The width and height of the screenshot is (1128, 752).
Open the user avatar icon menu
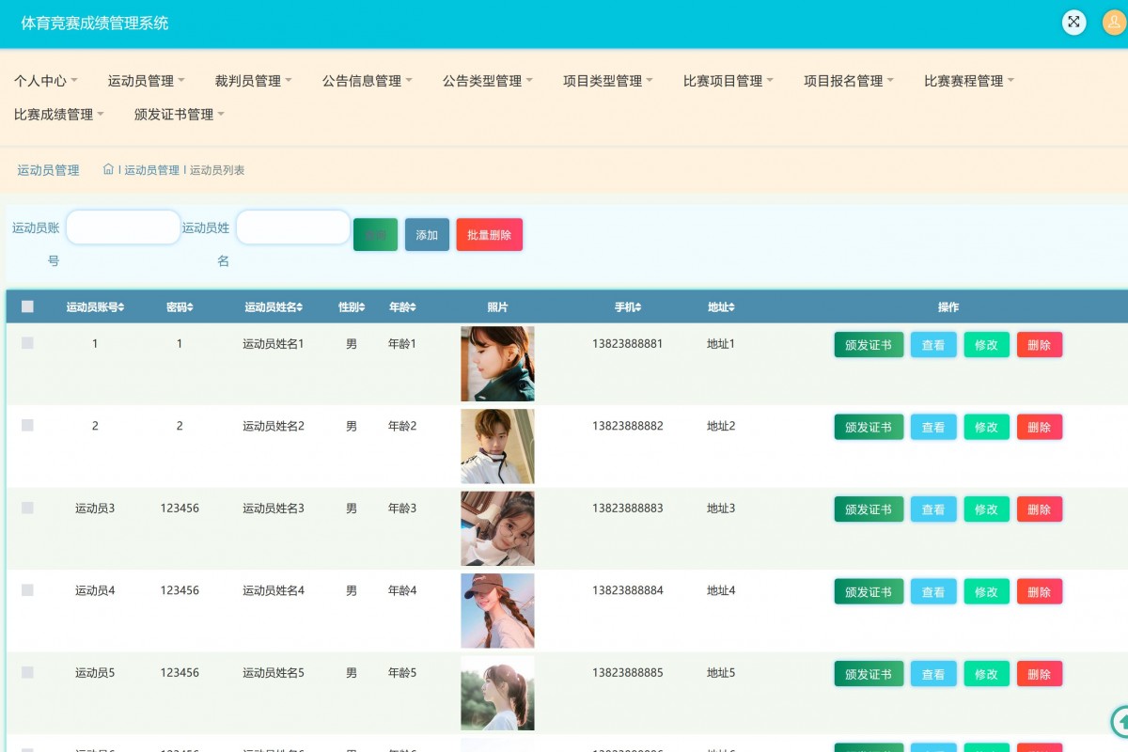[1114, 23]
